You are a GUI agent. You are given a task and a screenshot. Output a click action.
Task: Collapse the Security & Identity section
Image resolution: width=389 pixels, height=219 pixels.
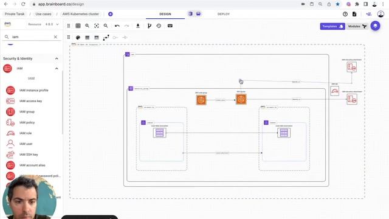pyautogui.click(x=57, y=58)
